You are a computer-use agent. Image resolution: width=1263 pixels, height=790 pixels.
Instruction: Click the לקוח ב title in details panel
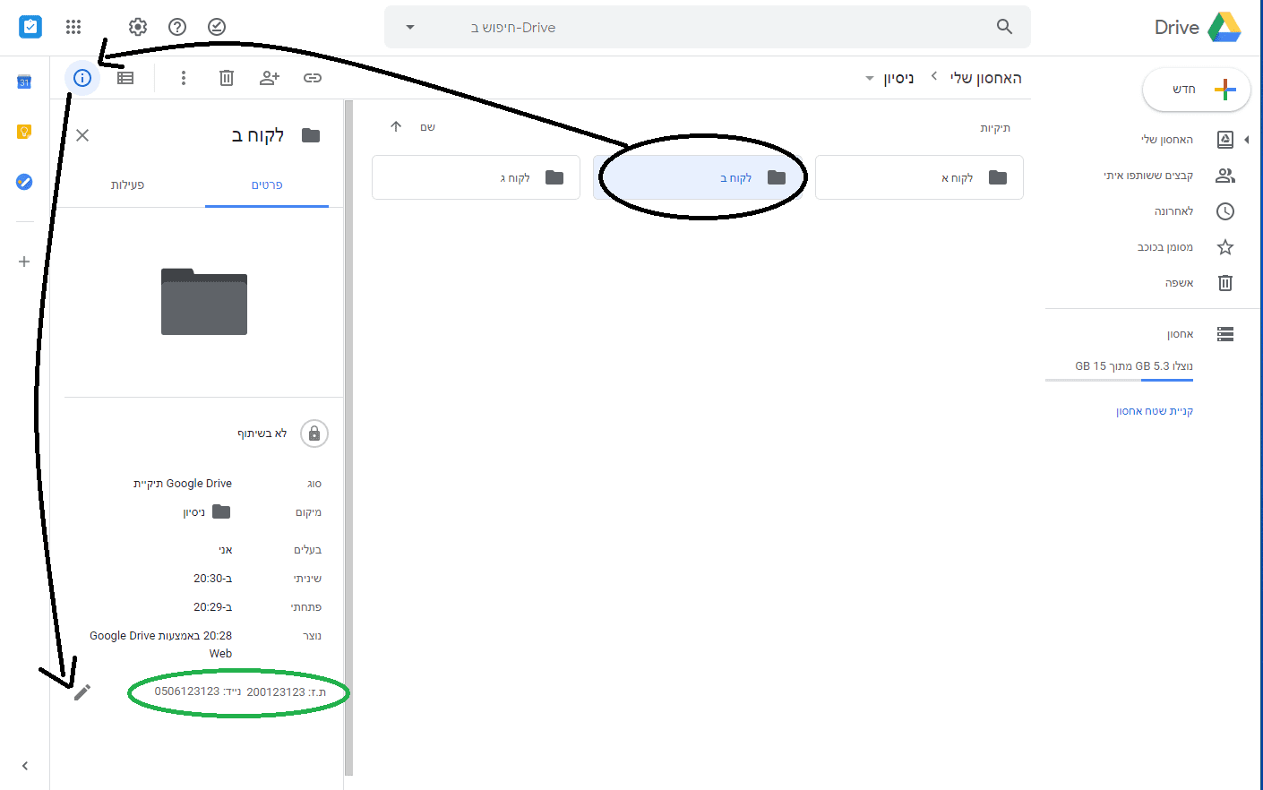(258, 135)
